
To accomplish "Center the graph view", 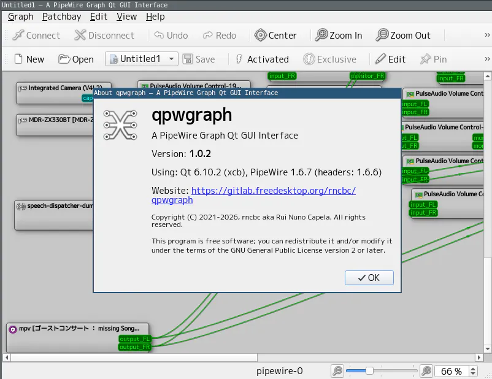I will click(x=275, y=35).
